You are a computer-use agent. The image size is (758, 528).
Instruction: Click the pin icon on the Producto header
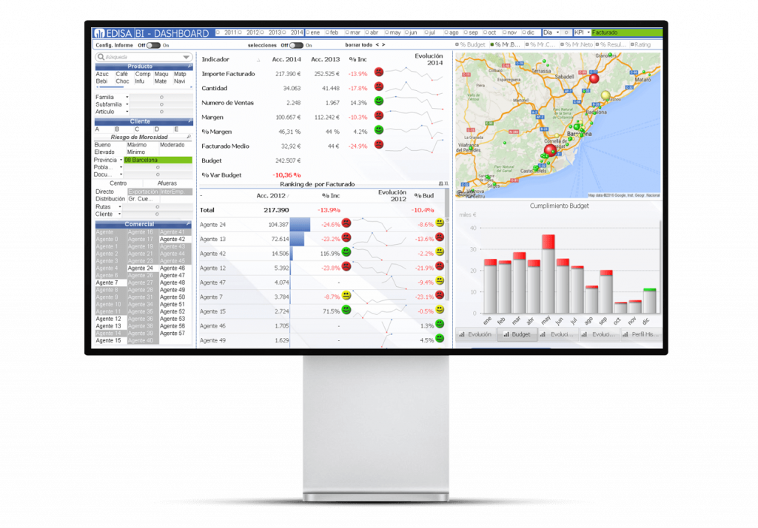[x=190, y=67]
